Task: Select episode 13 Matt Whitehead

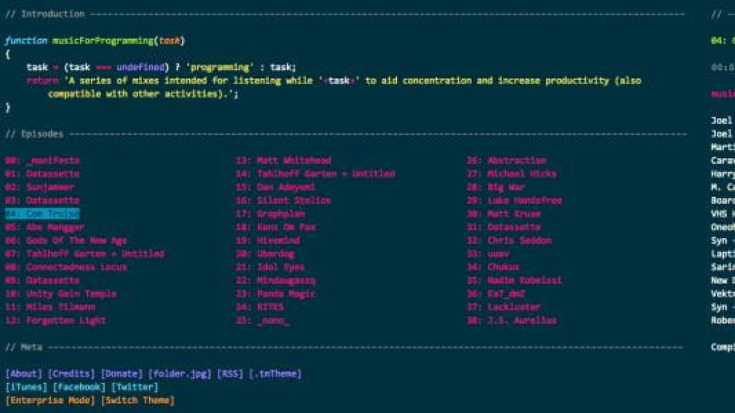Action: [x=284, y=161]
